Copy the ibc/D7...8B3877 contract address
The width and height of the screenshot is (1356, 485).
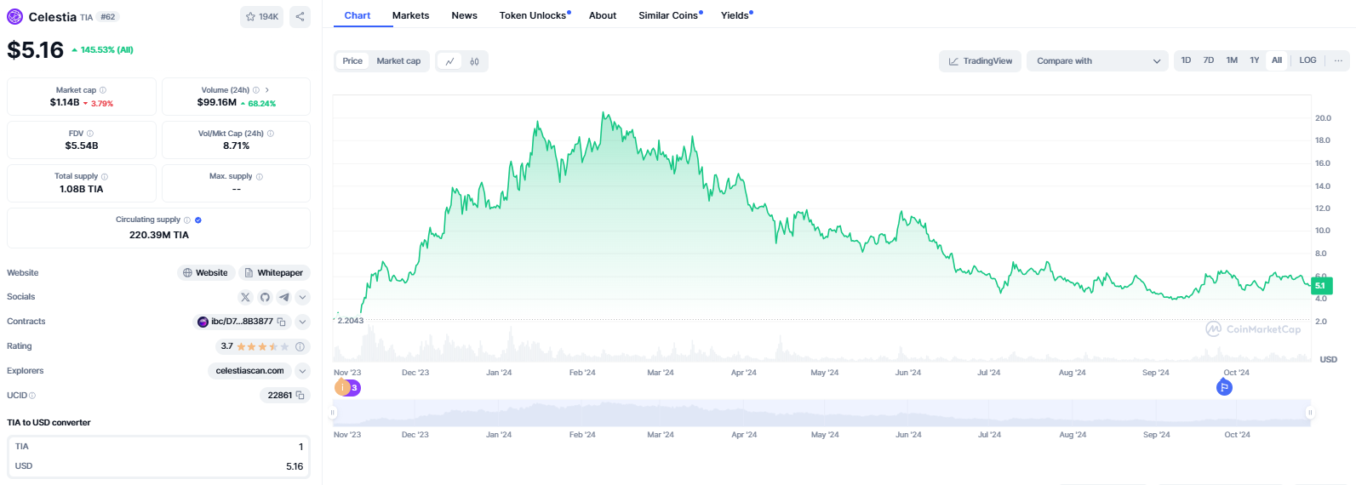[x=282, y=322]
